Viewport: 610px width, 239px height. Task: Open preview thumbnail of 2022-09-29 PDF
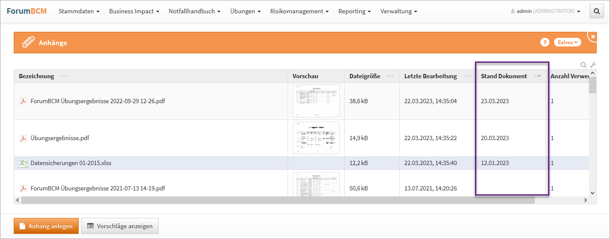tap(316, 101)
